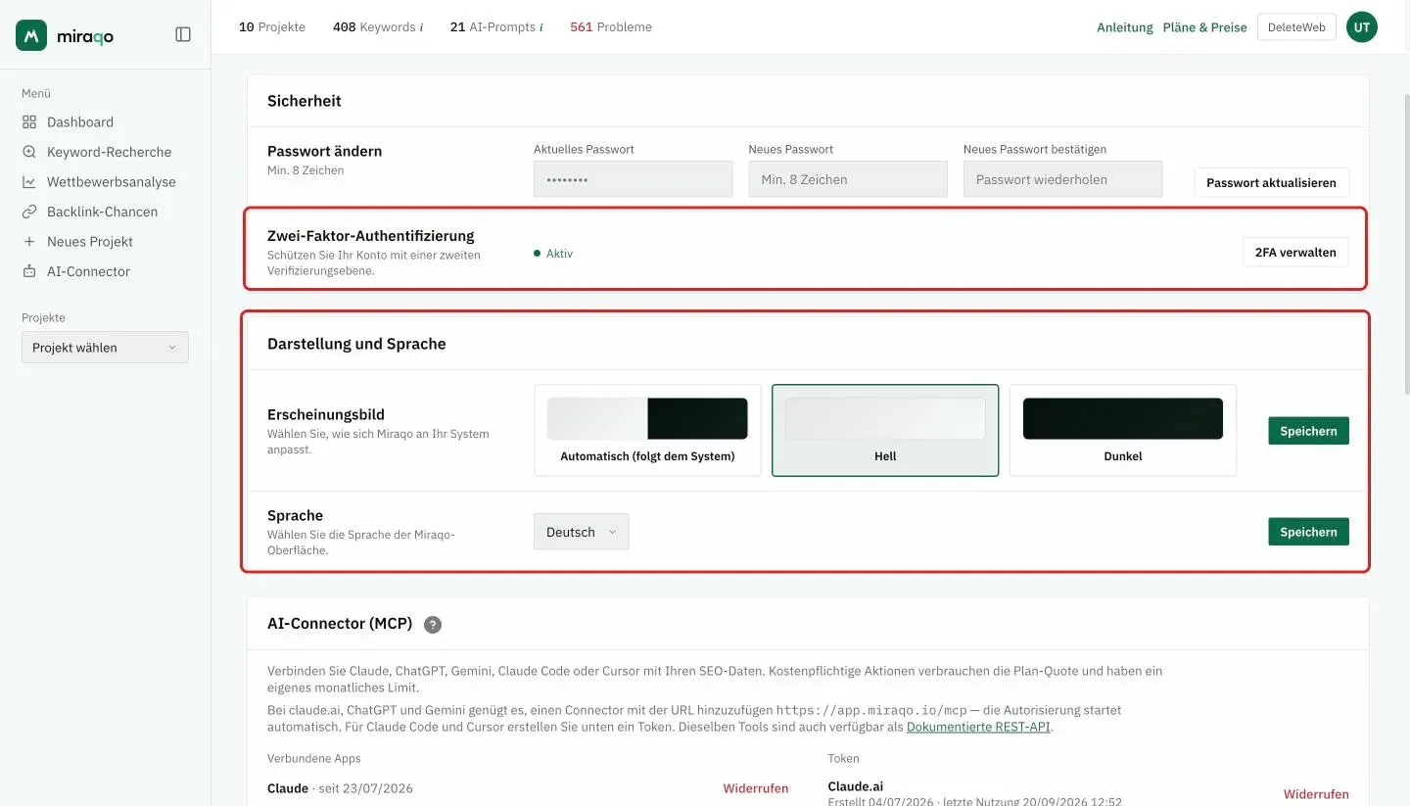The height and width of the screenshot is (806, 1410).
Task: Click the plus icon beside Neues Projekt
Action: pos(29,242)
